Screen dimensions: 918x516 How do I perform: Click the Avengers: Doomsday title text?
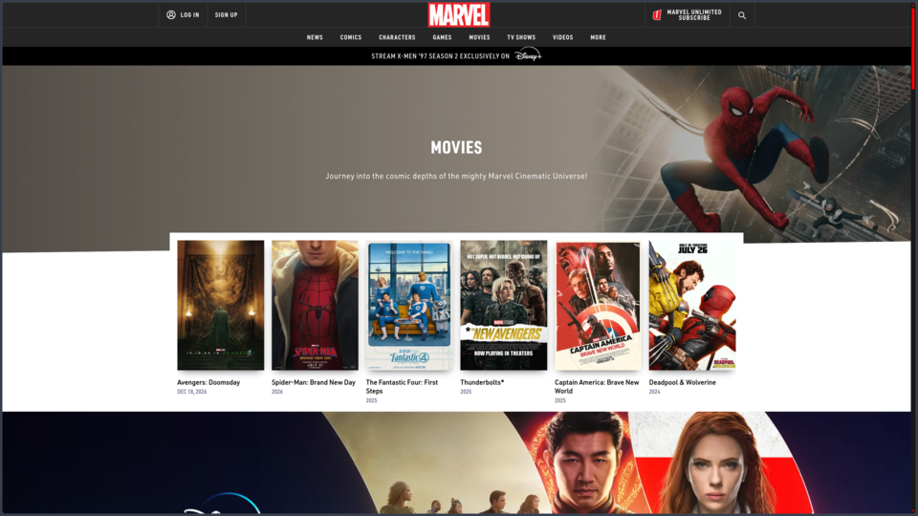pos(208,382)
